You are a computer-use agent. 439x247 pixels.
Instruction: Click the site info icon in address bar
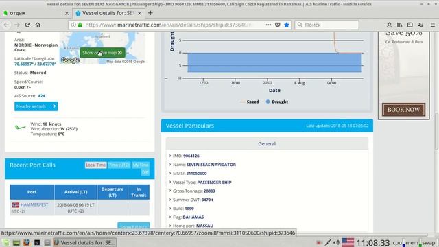73,25
